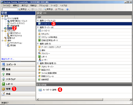Collapse the セキュリティ tree node
Image resolution: width=133 pixels, height=105 pixels.
[x=2, y=31]
